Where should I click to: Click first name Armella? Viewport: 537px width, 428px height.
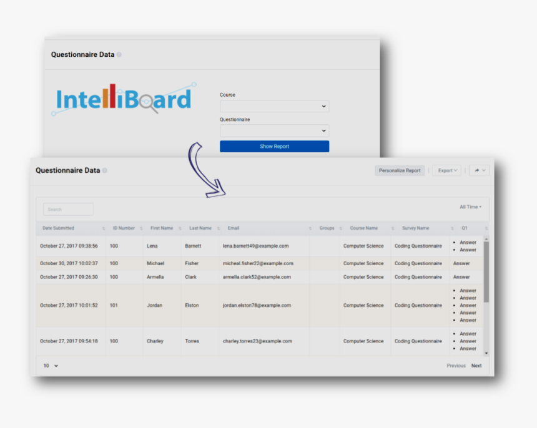coord(155,277)
